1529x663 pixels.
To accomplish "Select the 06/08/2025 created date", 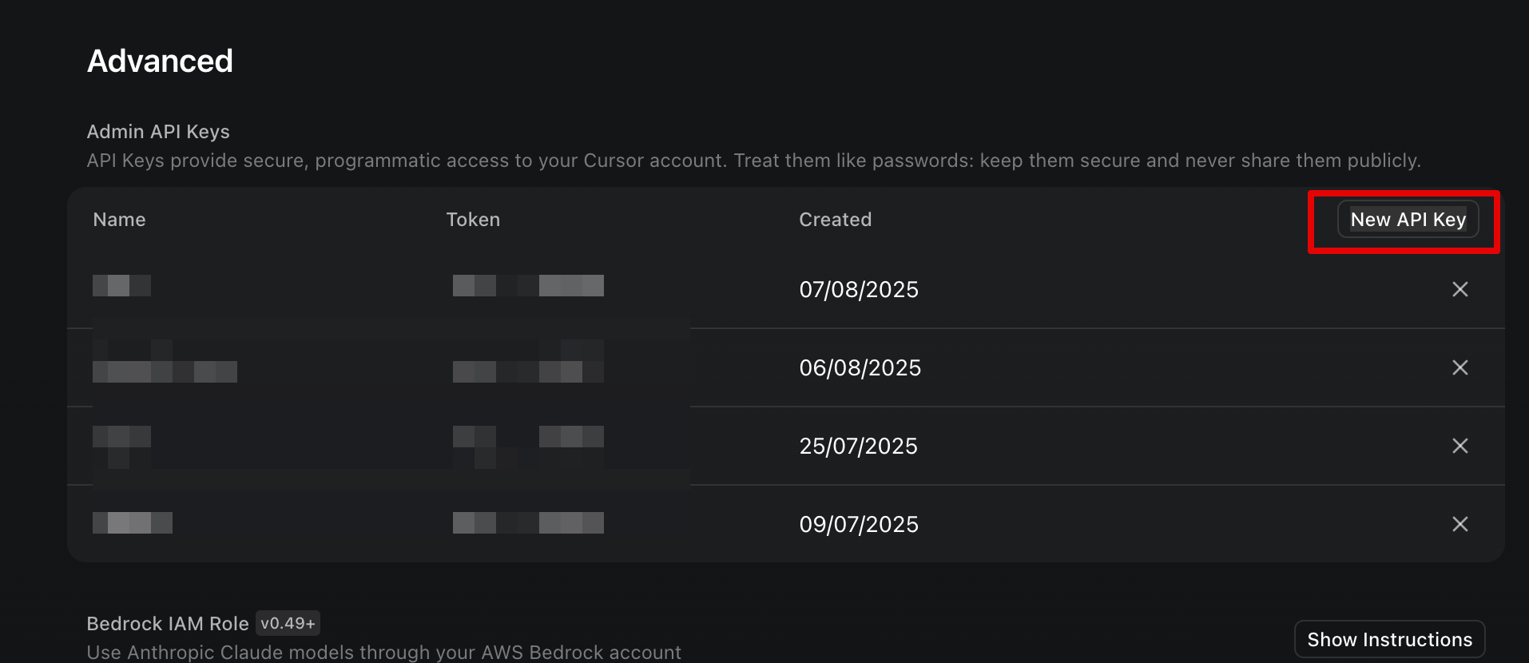I will (860, 367).
